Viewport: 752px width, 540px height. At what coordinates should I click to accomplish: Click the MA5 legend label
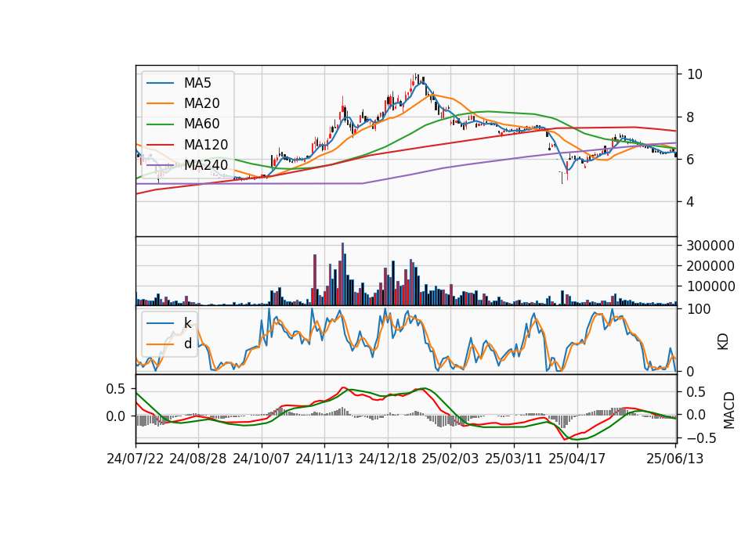tap(197, 83)
